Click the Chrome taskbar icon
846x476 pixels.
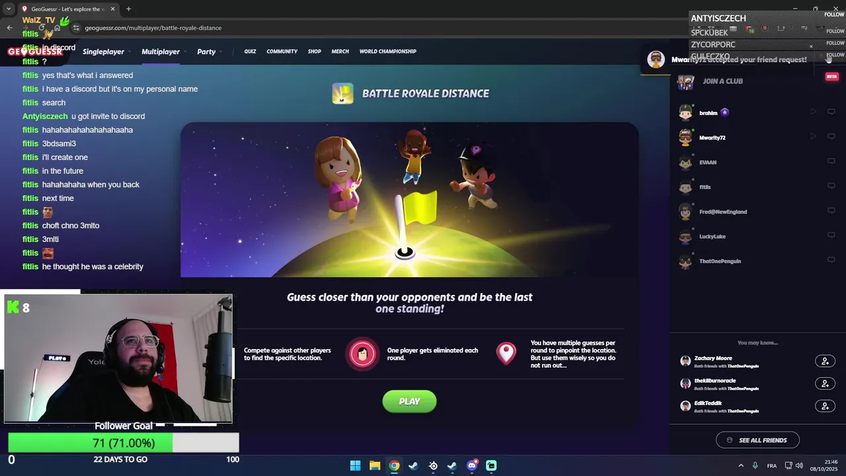[394, 465]
